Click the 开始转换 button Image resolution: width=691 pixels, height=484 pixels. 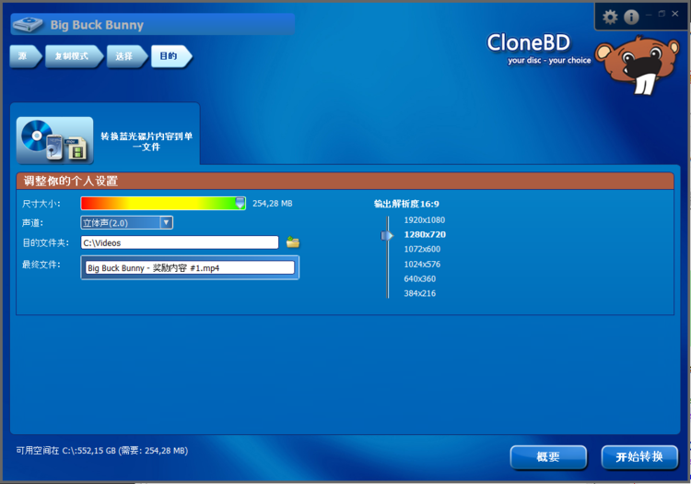pyautogui.click(x=639, y=456)
